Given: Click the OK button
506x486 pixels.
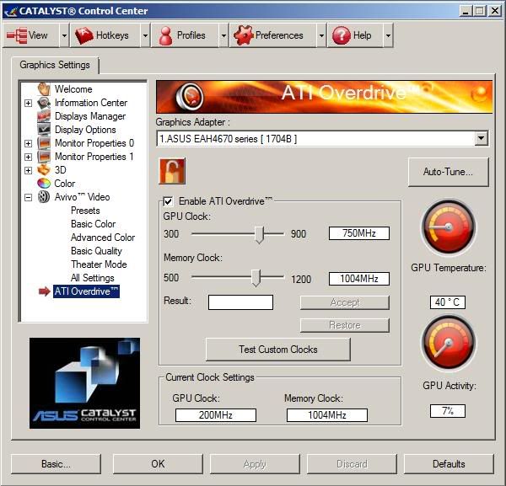Looking at the screenshot, I should (x=158, y=464).
